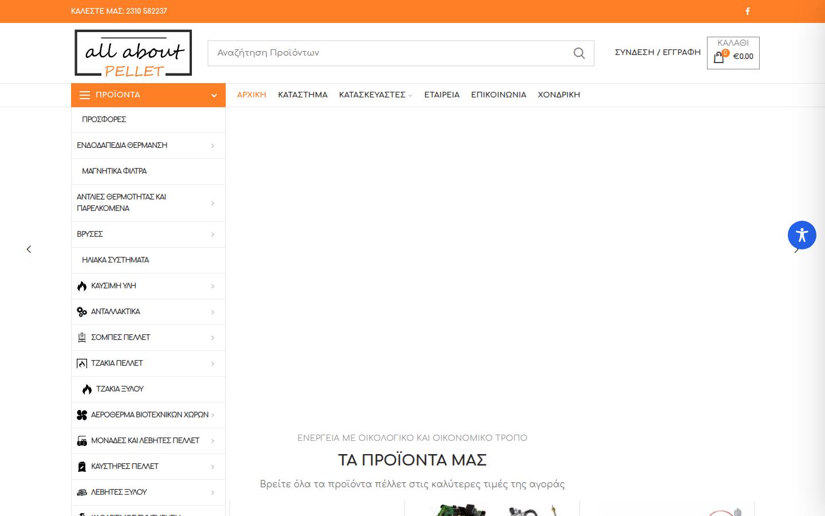Viewport: 825px width, 516px height.
Task: Expand the ΠΡΟΪΟΝΤΑ menu chevron
Action: 214,96
